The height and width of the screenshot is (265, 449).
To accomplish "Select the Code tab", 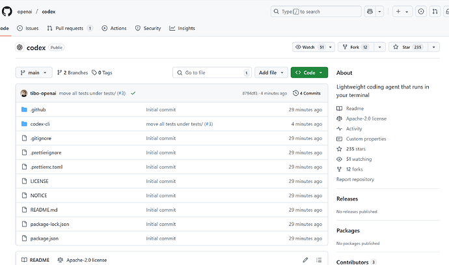I will (5, 29).
